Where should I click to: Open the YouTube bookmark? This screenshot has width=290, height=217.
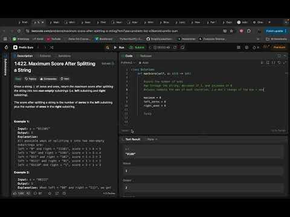pyautogui.click(x=54, y=39)
